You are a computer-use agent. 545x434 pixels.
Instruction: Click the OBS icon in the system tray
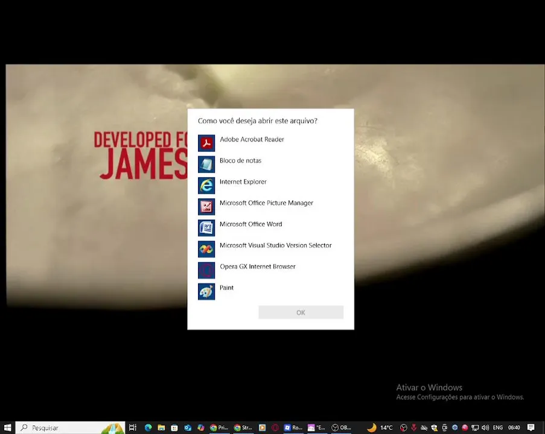click(404, 427)
